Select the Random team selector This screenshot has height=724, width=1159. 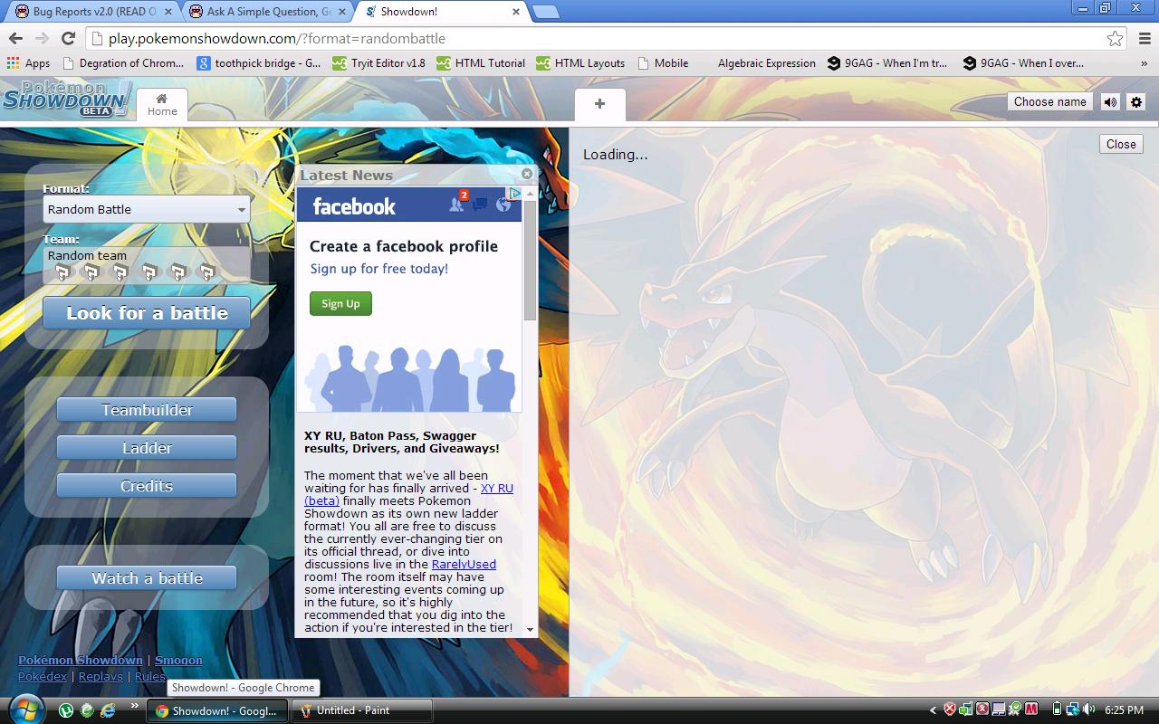pyautogui.click(x=147, y=265)
